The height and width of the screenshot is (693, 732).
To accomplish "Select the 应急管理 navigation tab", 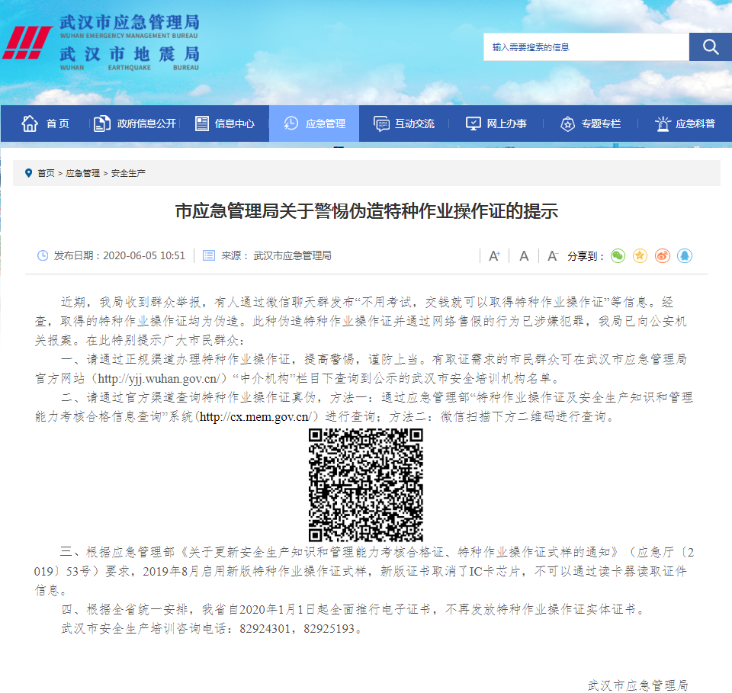I will [x=314, y=124].
